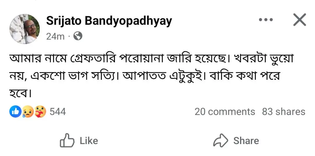Screen dimensions: 315x156
Task: Click post line starting with "নয়, একশো ভাগ"
Action: [x=145, y=76]
